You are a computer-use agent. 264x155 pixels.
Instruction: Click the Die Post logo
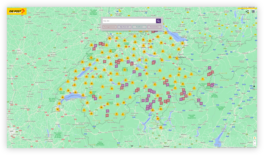click(17, 11)
